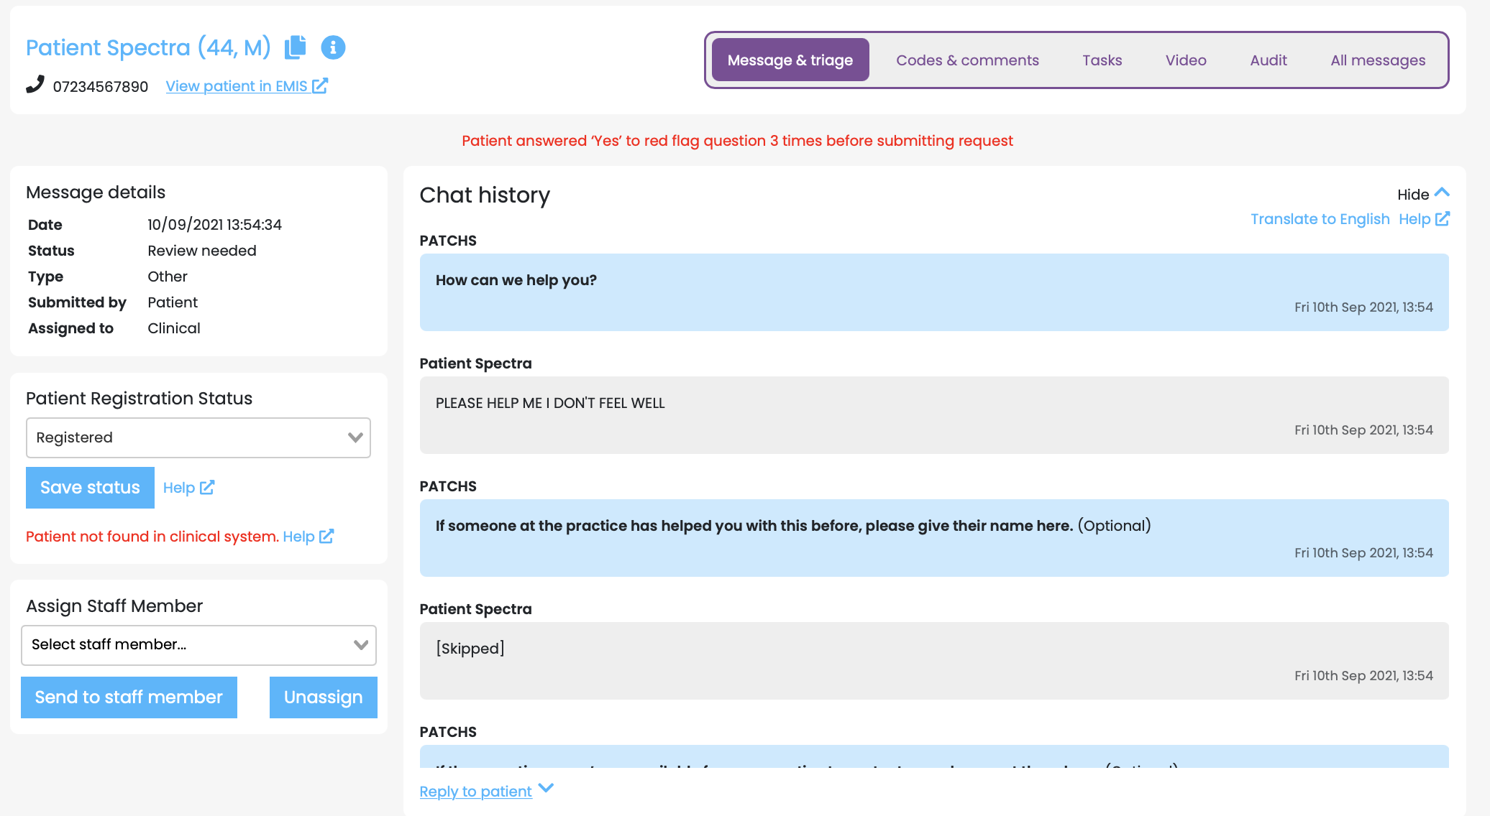This screenshot has width=1490, height=816.
Task: Expand Reply to patient chevron
Action: [546, 788]
